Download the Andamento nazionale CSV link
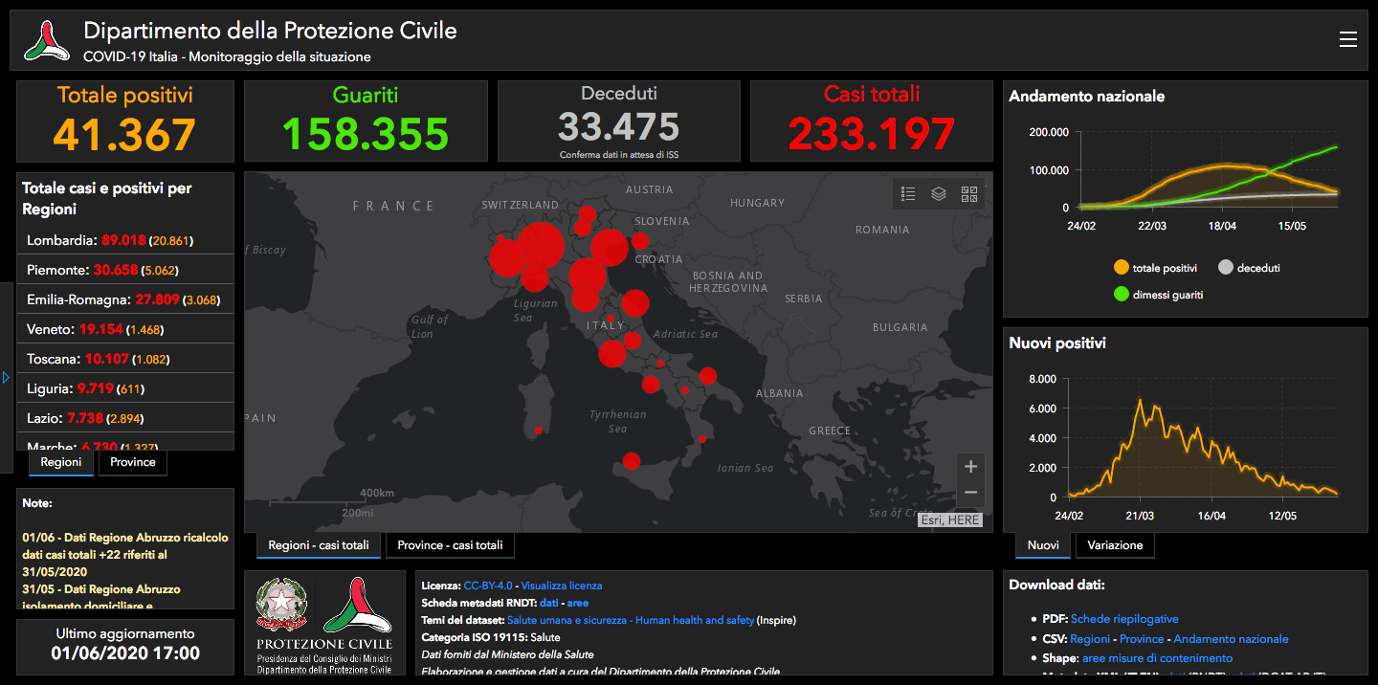Screen dimensions: 1378x685 [1231, 639]
